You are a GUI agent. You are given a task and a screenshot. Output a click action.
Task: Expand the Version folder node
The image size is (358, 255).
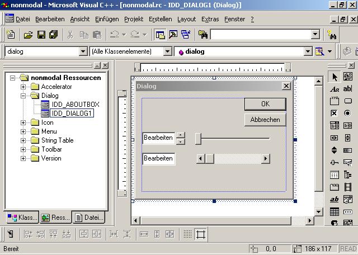coord(23,158)
